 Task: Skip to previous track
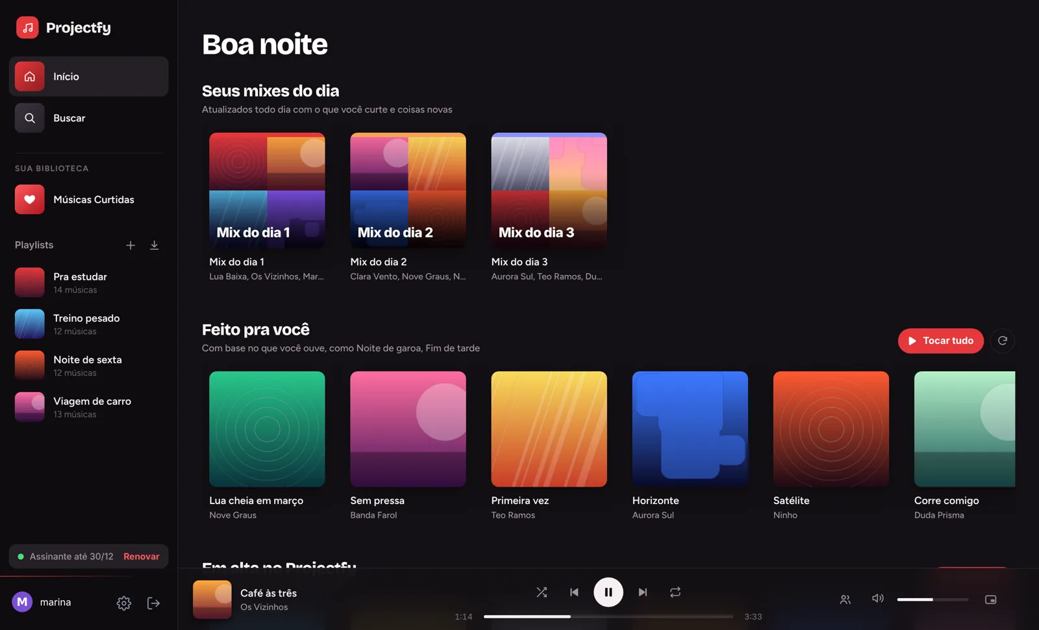pyautogui.click(x=574, y=592)
